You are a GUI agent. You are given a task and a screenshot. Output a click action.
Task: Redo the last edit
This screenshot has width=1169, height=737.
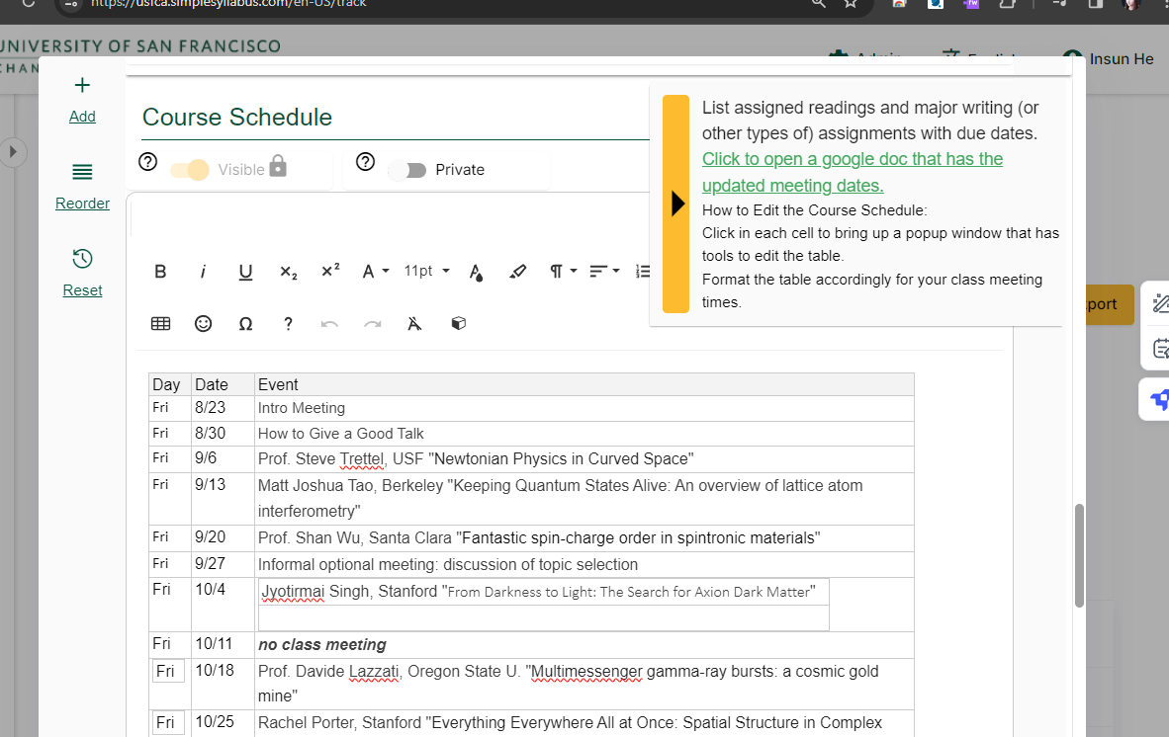[x=373, y=324]
